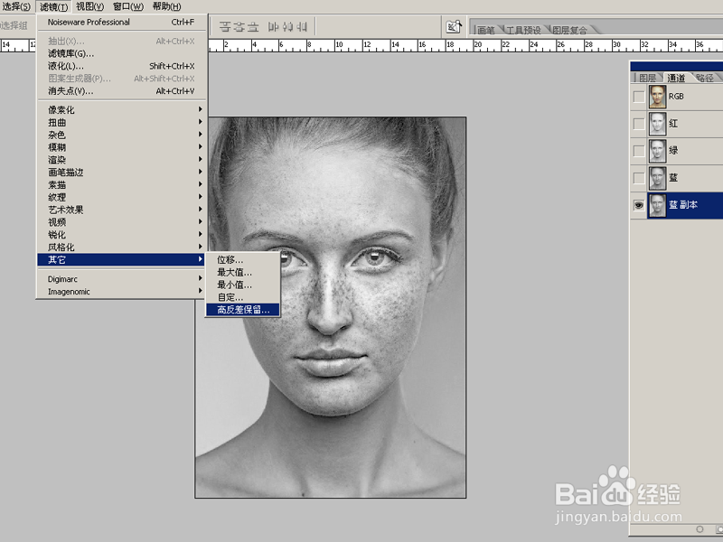This screenshot has width=723, height=542.
Task: Open the file browser toolbar icon
Action: (x=454, y=27)
